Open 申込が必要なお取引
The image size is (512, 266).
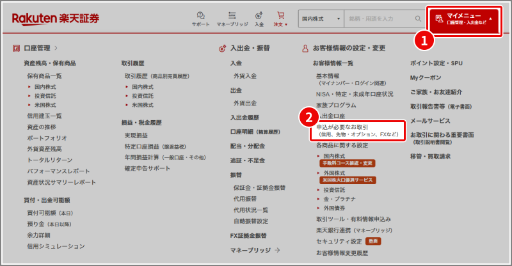pos(358,130)
